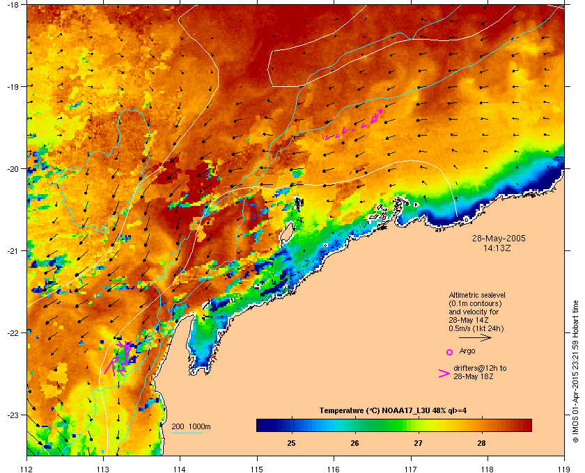585x473 pixels.
Task: Click the time label 14:13Z
Action: click(497, 248)
